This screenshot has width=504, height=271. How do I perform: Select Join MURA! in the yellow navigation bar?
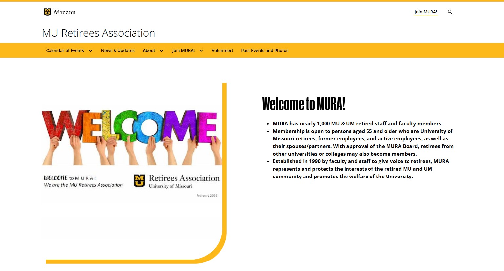[x=183, y=51]
